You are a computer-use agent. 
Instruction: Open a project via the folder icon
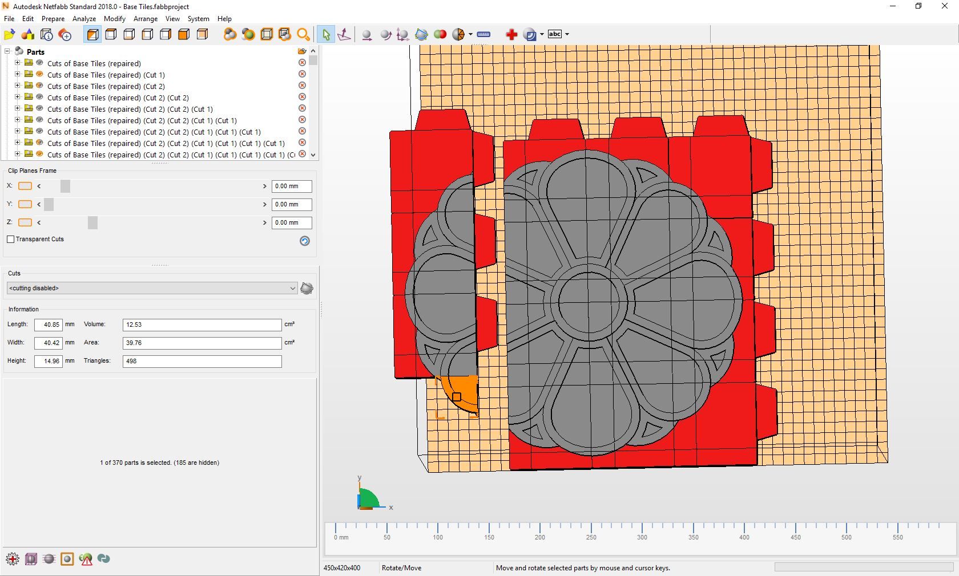tap(9, 34)
